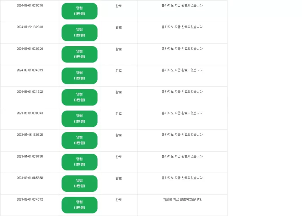This screenshot has width=302, height=217.
Task: Select the 2024-07-22 13:22:18 date cell
Action: point(30,27)
